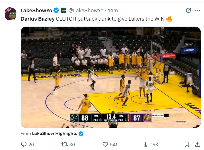204x150 pixels.
Task: Toggle the bookmark icon for this post
Action: (x=187, y=144)
